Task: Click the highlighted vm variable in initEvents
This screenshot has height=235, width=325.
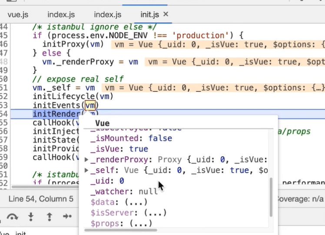Action: click(x=90, y=105)
